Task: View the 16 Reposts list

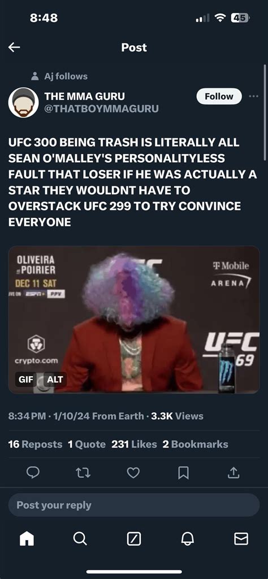Action: coord(35,444)
